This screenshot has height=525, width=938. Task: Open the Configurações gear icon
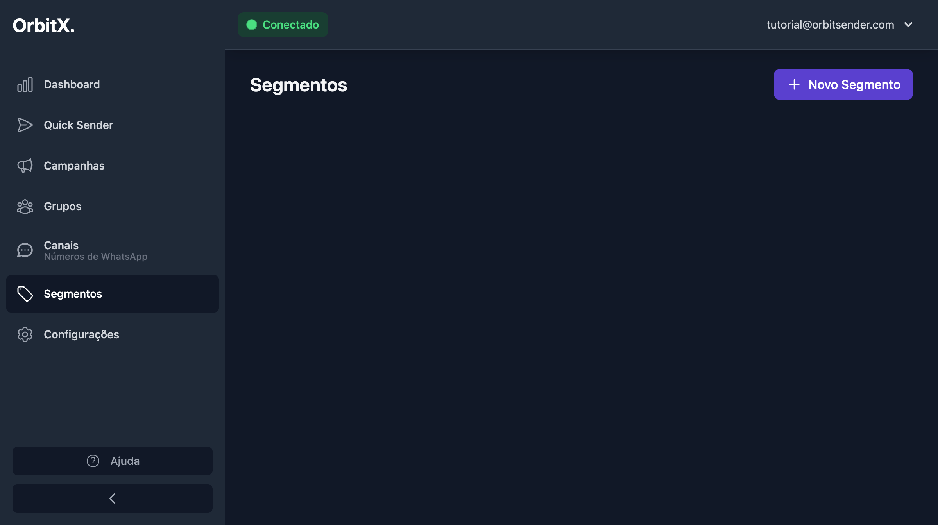point(25,334)
